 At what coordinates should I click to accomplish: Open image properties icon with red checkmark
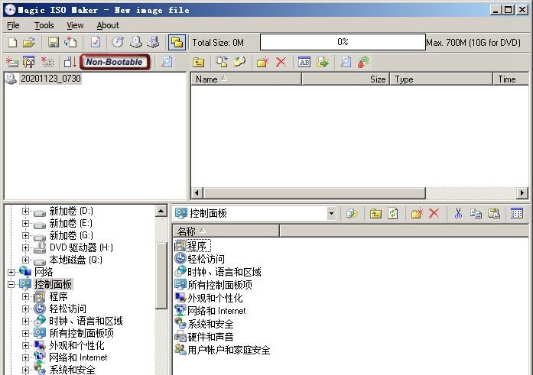click(96, 43)
